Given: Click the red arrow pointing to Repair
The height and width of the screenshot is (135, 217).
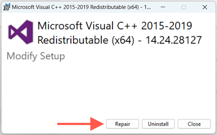Looking at the screenshot, I should coord(81,124).
